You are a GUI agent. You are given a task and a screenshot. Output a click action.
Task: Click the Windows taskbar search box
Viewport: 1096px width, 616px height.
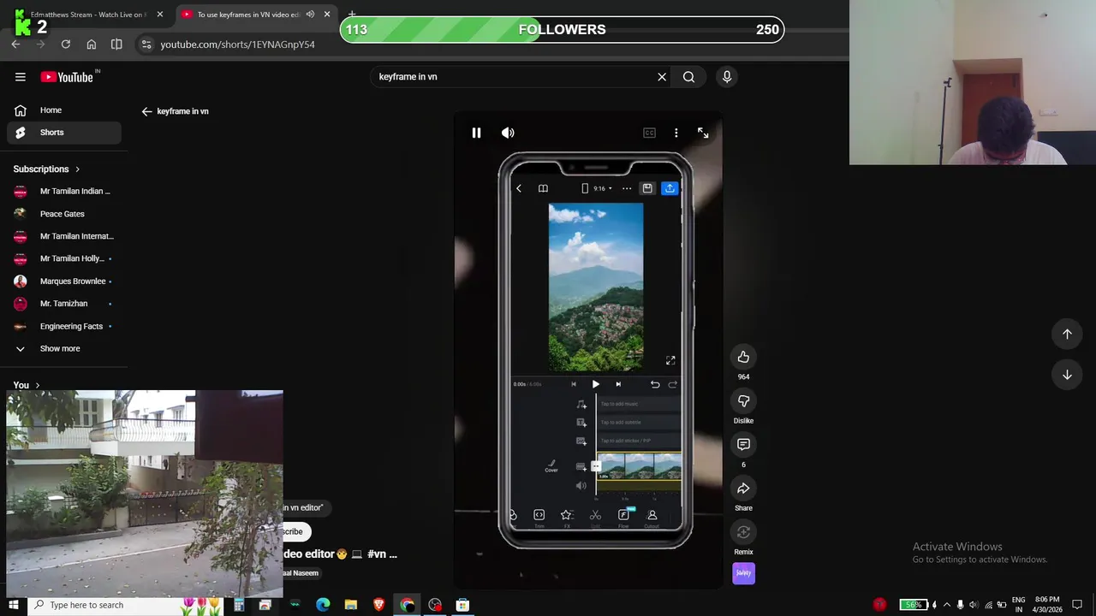[124, 605]
